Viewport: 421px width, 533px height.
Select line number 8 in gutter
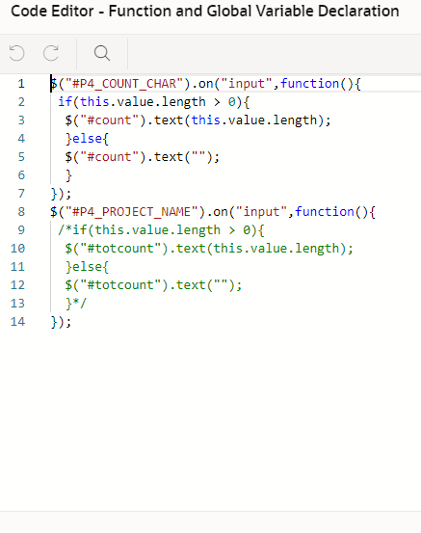tap(21, 212)
